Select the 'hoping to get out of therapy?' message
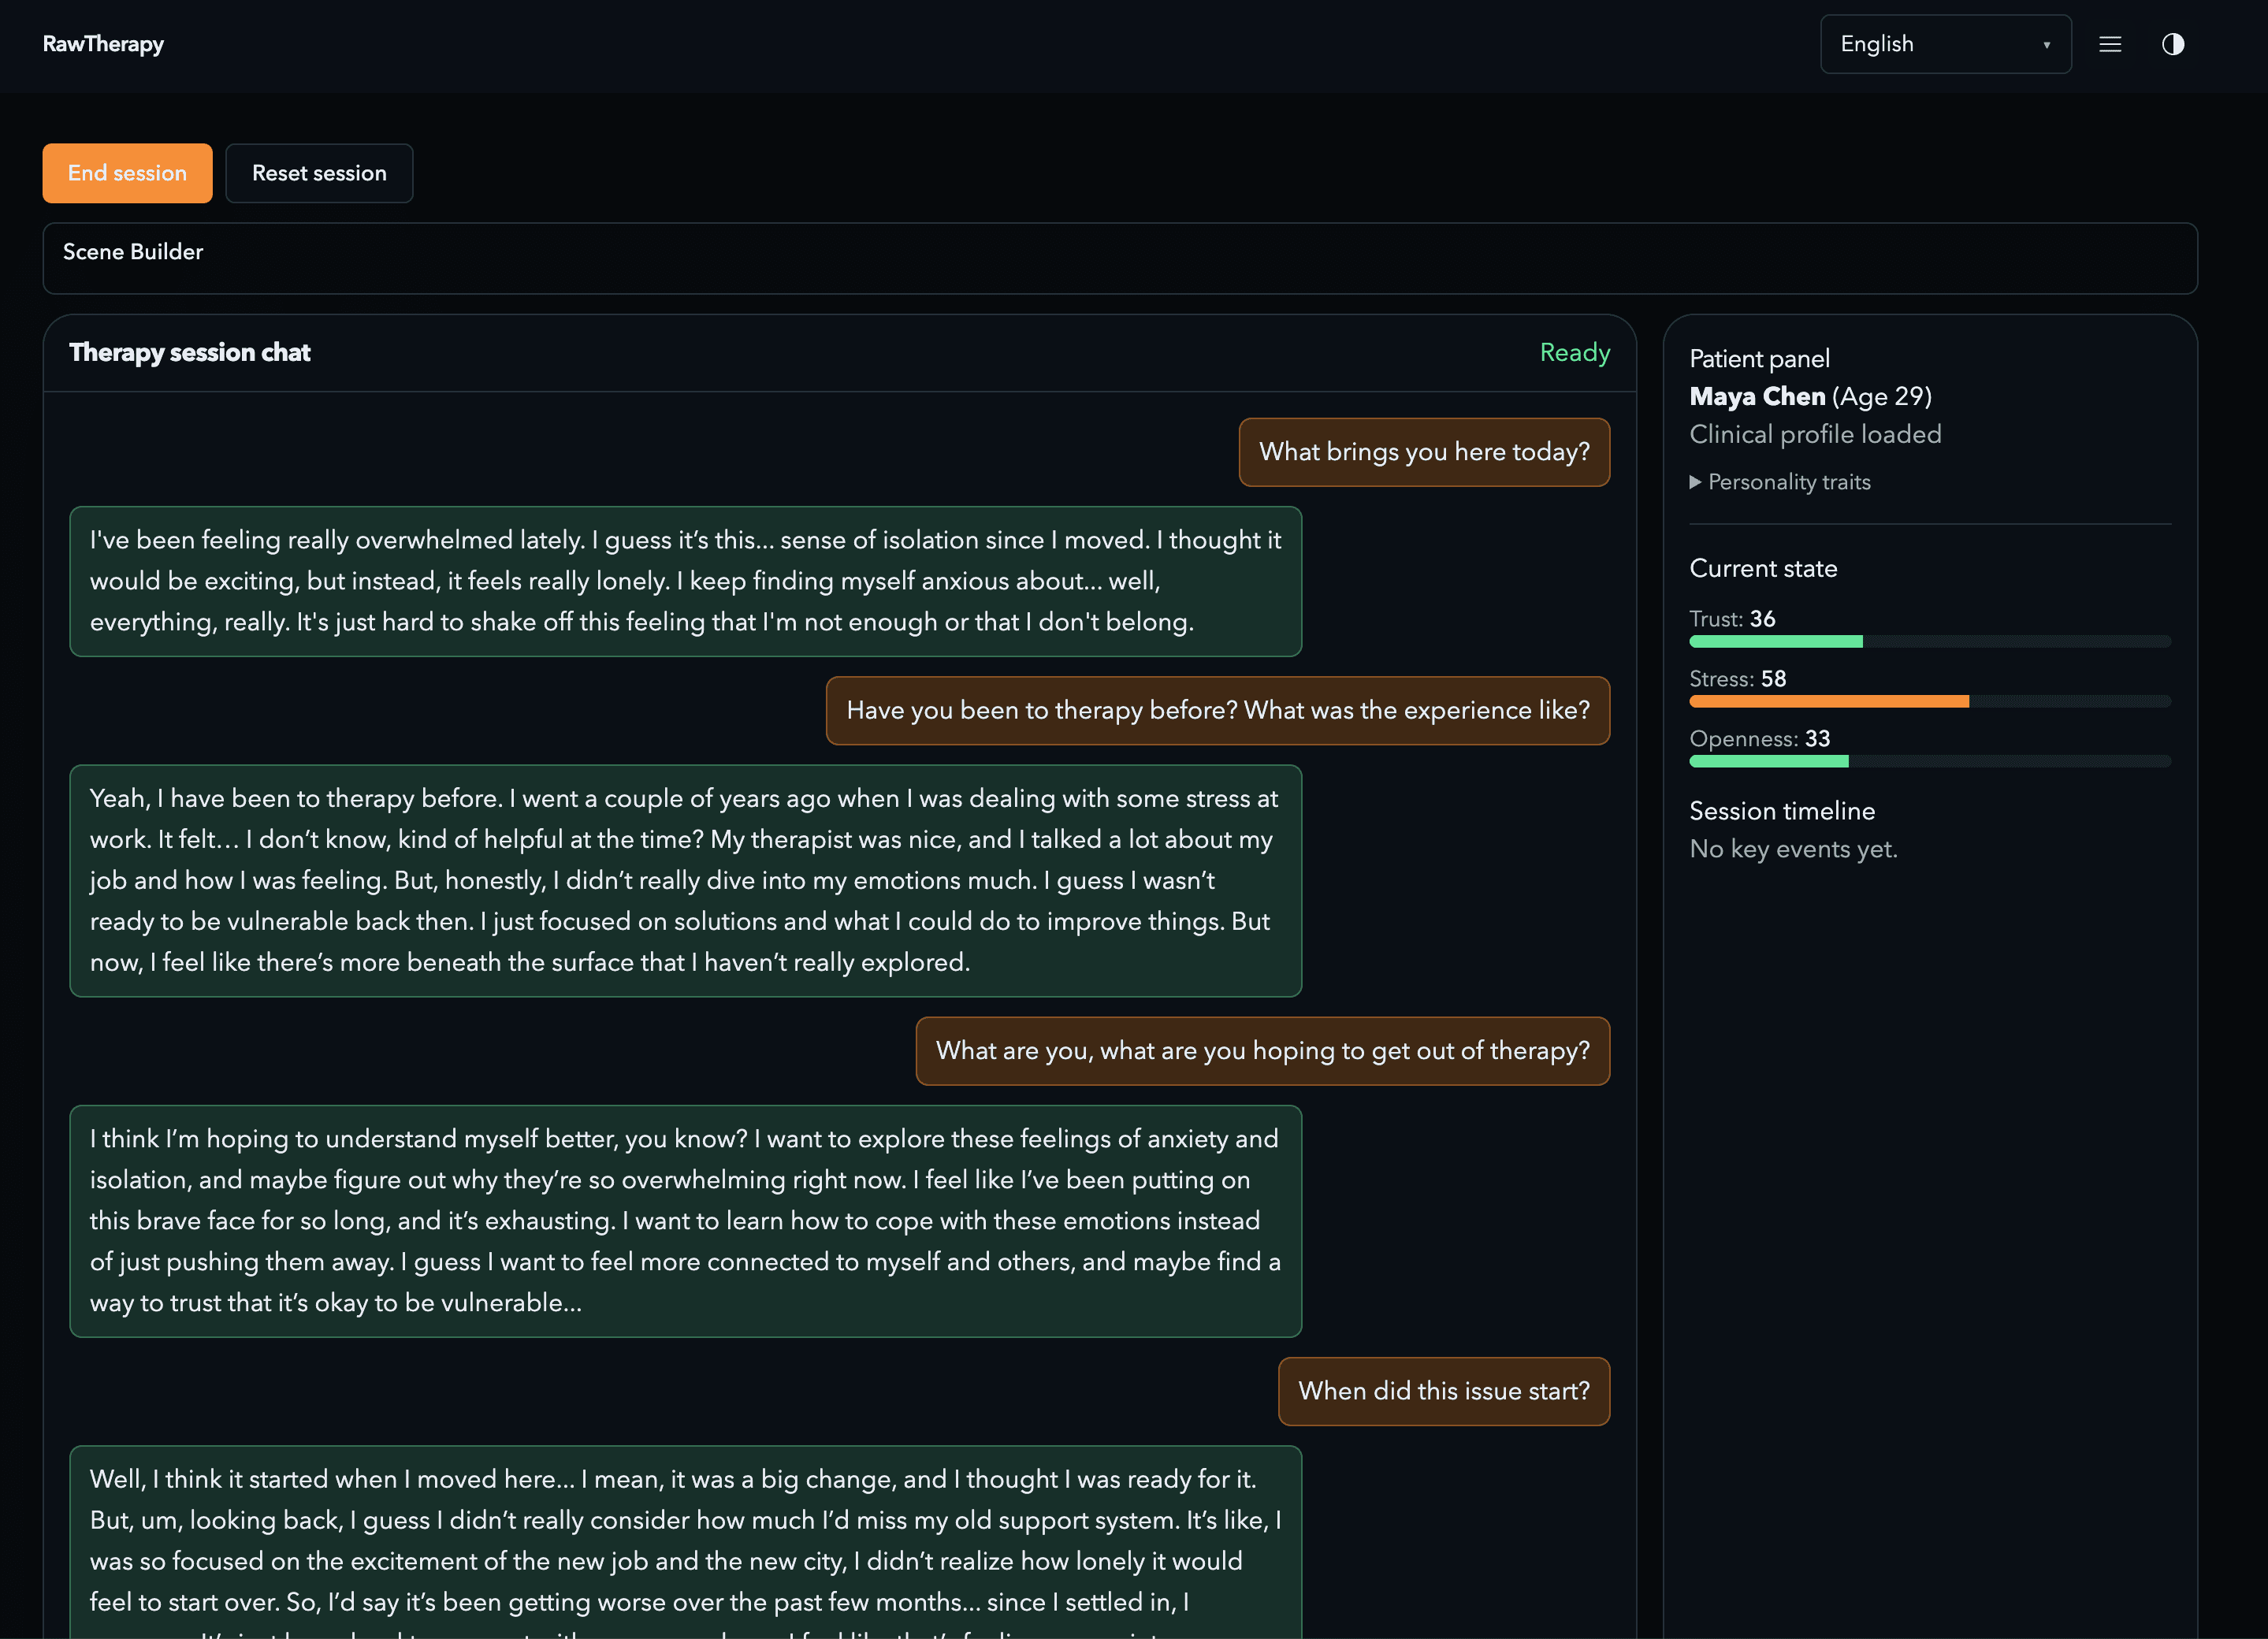This screenshot has height=1639, width=2268. [x=1262, y=1051]
